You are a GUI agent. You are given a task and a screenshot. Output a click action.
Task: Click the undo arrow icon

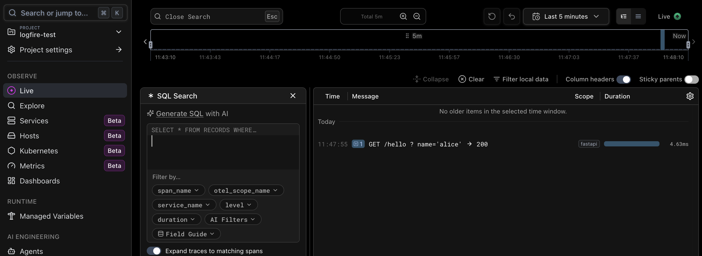[x=511, y=17]
